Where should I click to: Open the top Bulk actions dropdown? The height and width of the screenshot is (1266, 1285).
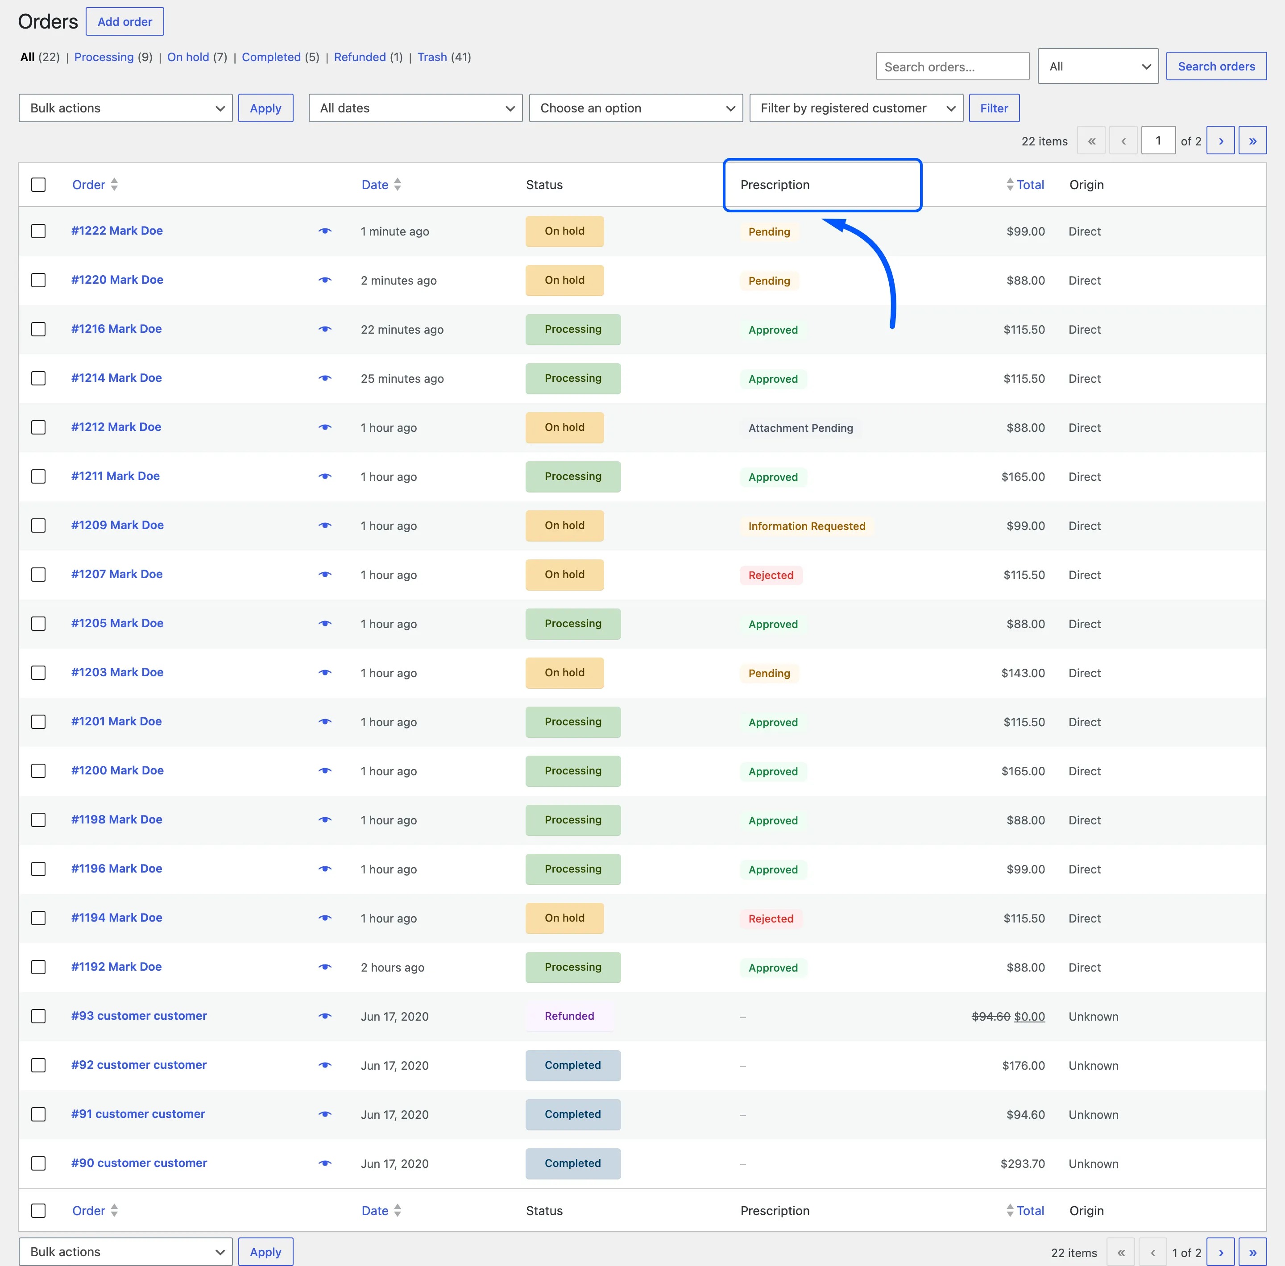[x=126, y=108]
